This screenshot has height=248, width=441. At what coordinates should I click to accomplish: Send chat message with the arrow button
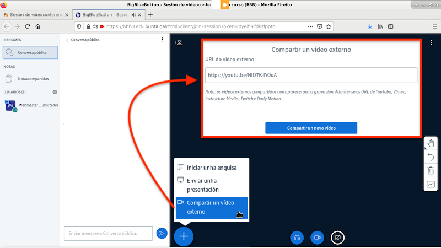(162, 233)
